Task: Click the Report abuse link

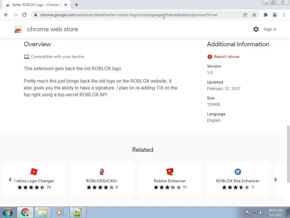Action: 227,56
